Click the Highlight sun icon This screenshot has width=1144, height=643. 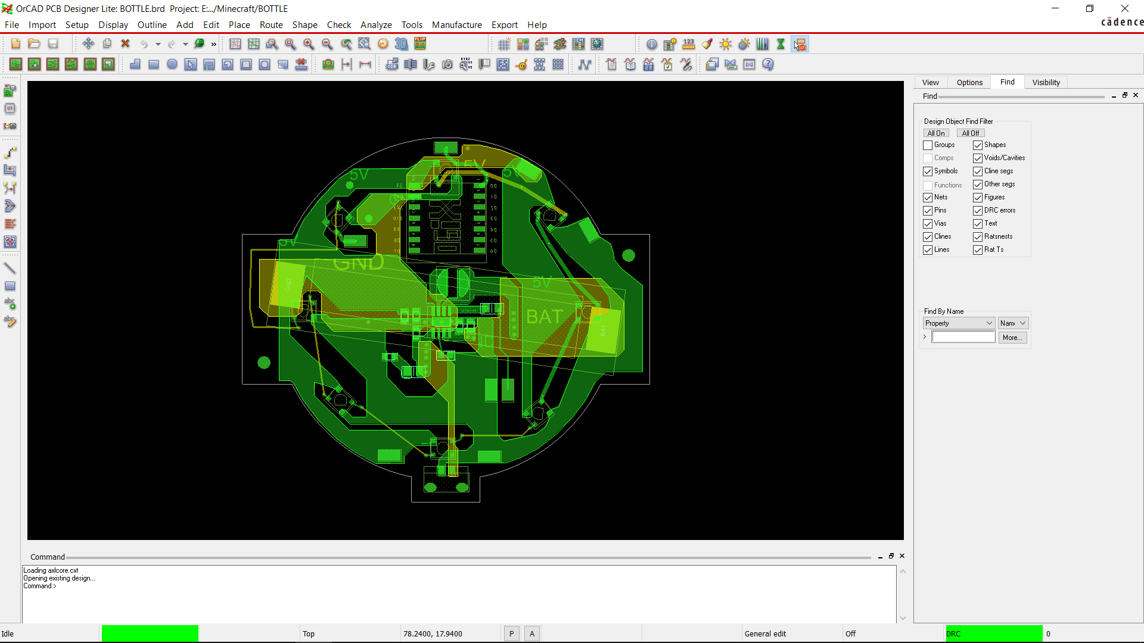click(x=726, y=44)
